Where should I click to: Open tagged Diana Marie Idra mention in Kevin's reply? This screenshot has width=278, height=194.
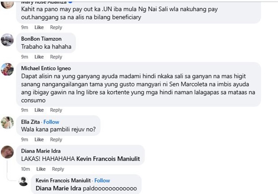(58, 188)
